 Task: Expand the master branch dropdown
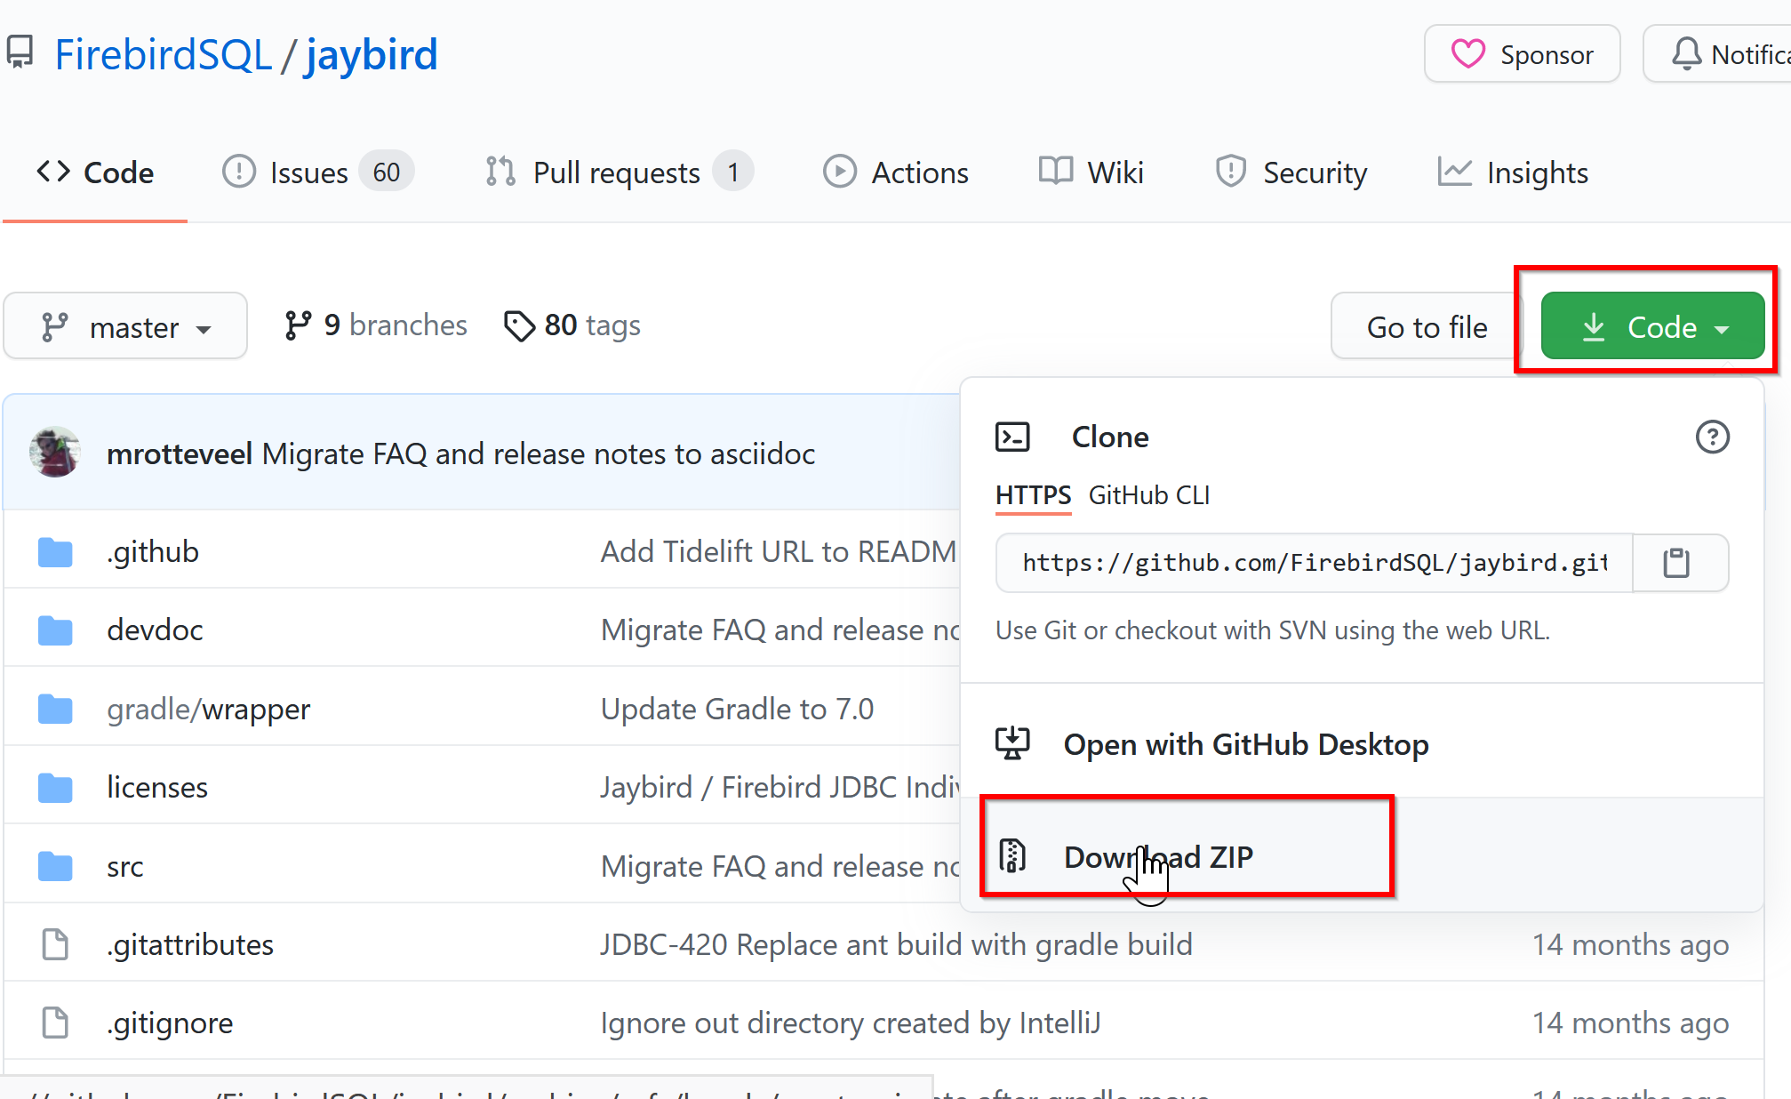[x=124, y=326]
